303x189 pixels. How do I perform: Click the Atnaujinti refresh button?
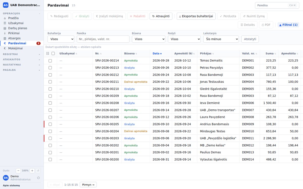click(161, 16)
